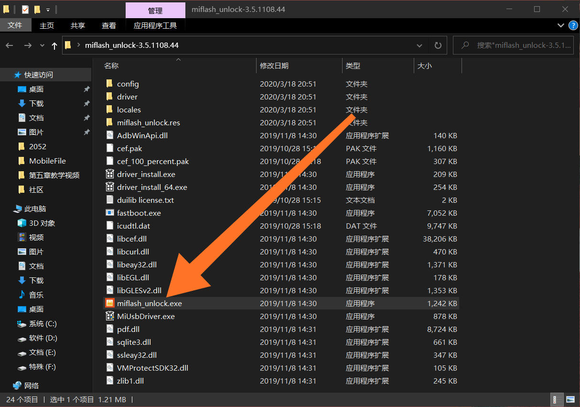Click into the search box field
This screenshot has width=580, height=407.
tap(514, 45)
